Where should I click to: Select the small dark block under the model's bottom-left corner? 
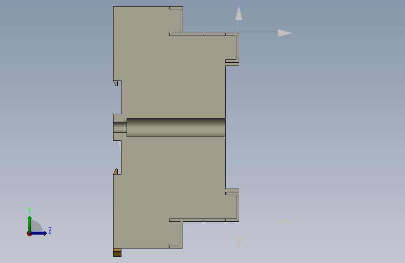click(117, 253)
